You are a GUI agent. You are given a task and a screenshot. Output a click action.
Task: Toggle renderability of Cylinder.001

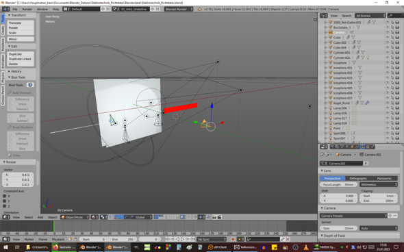pyautogui.click(x=397, y=53)
